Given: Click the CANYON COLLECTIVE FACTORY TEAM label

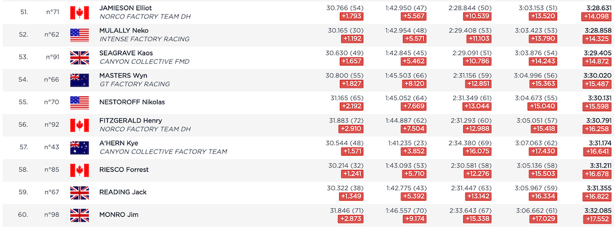Looking at the screenshot, I should (x=163, y=152).
